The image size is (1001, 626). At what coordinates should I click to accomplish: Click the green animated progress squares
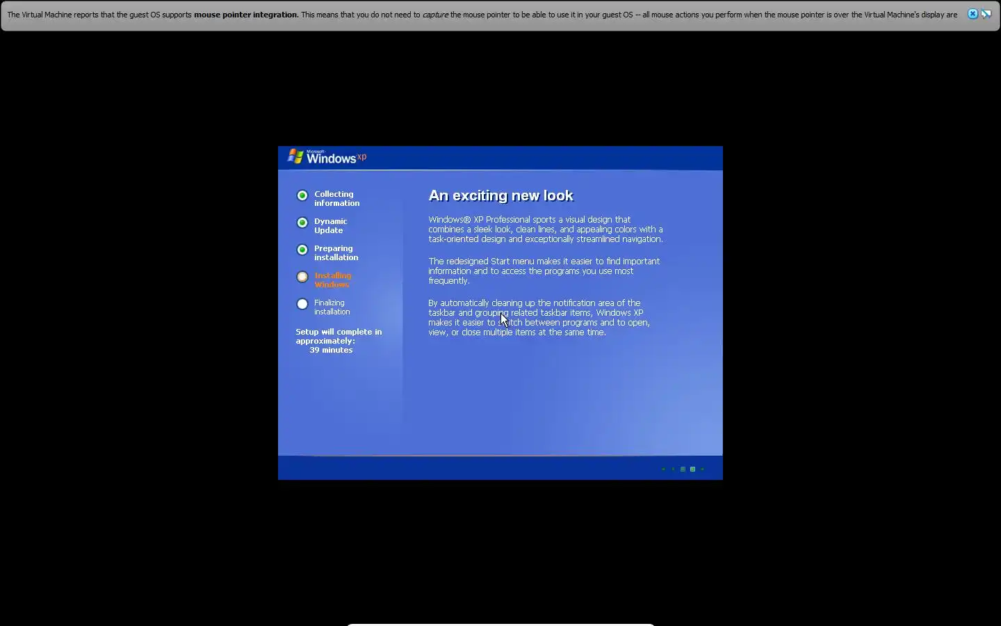[683, 469]
